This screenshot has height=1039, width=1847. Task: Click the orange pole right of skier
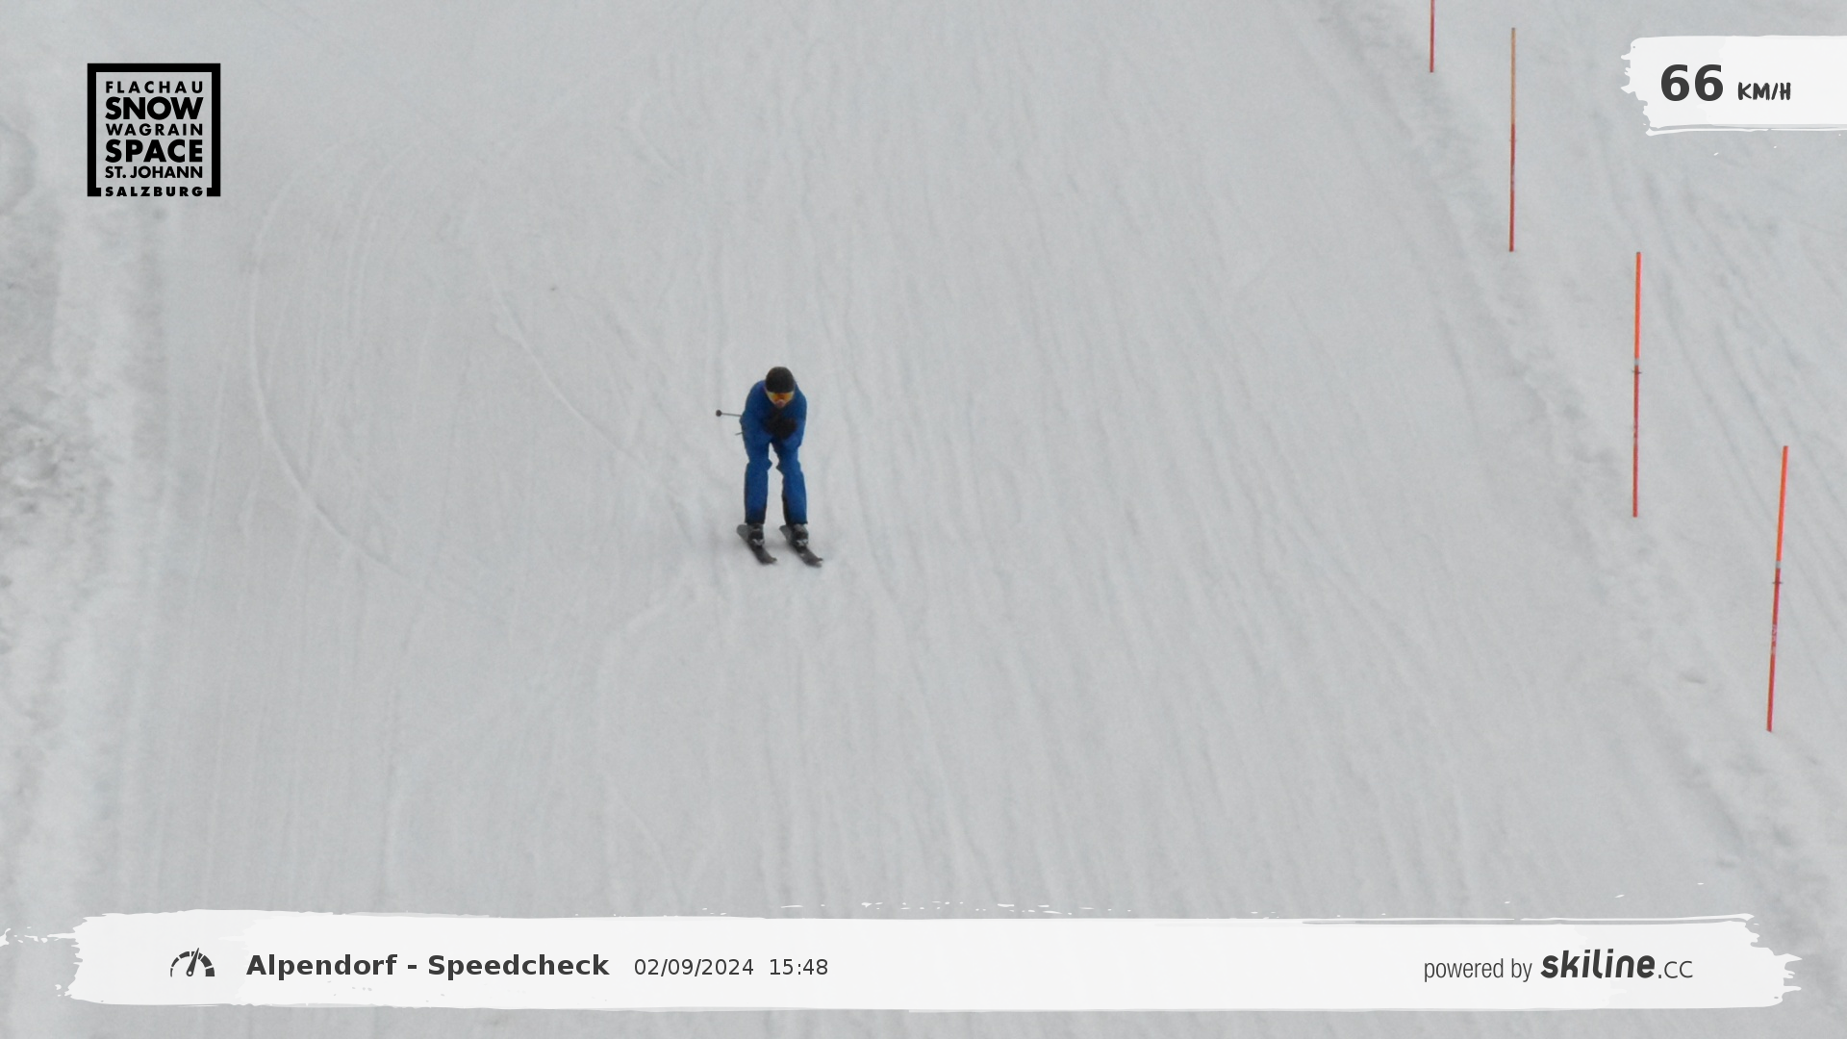pos(1636,385)
